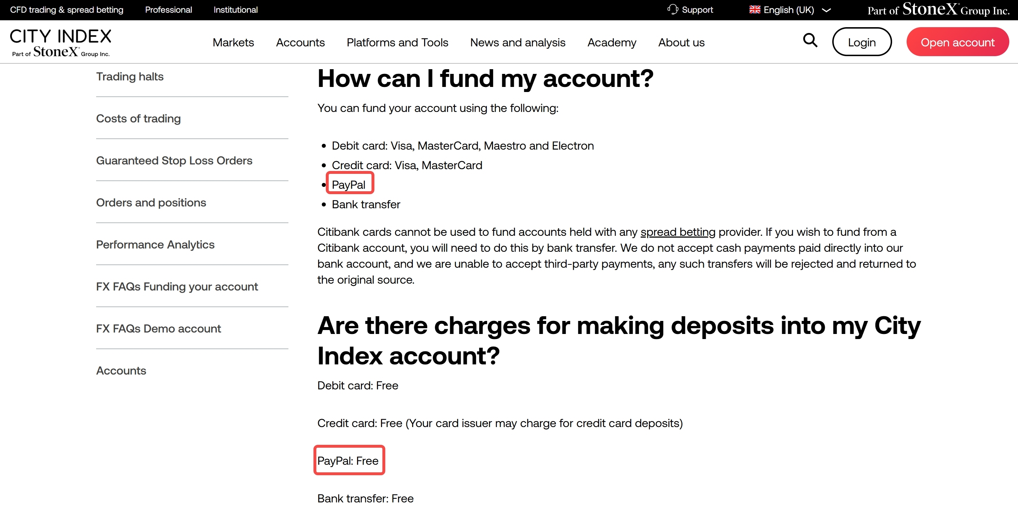
Task: Open the News and analysis menu
Action: click(517, 42)
